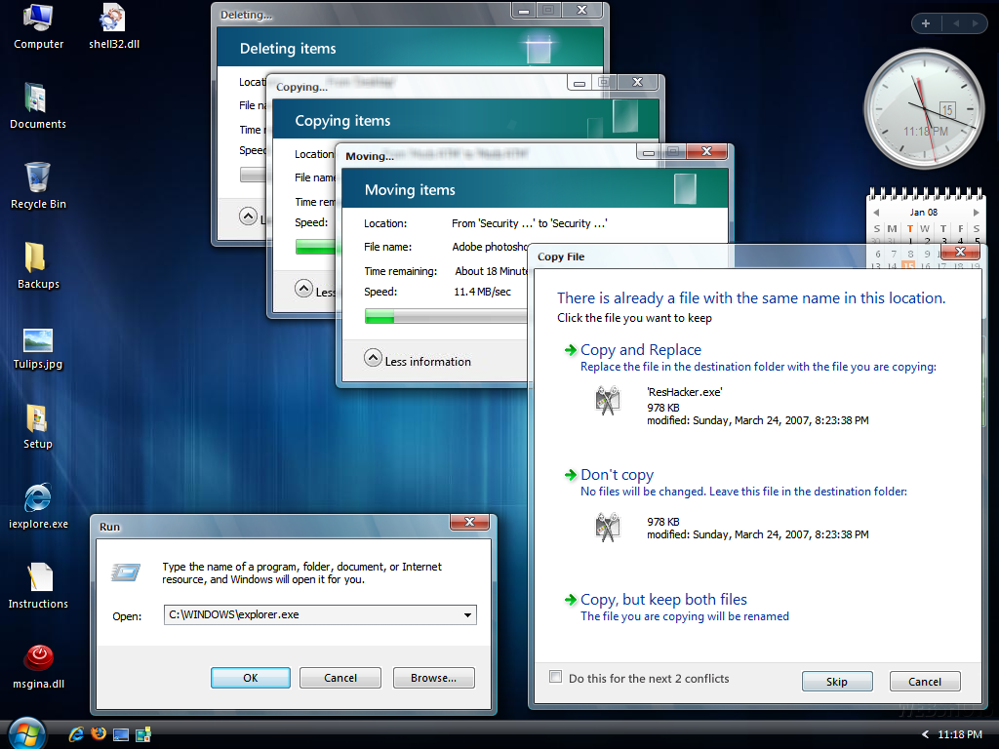Choose Copy, but keep both files
The width and height of the screenshot is (999, 749).
[663, 600]
